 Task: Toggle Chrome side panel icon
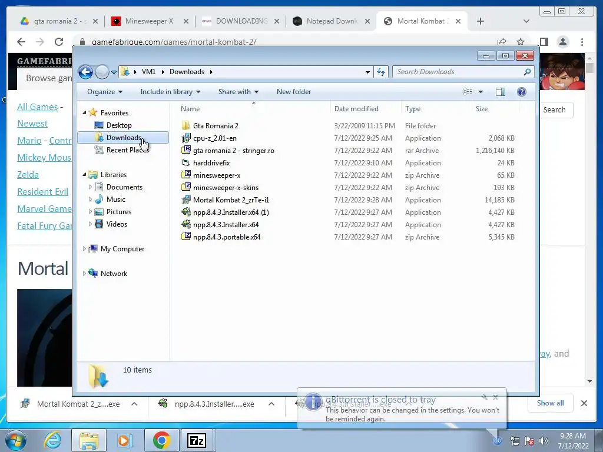pyautogui.click(x=544, y=42)
